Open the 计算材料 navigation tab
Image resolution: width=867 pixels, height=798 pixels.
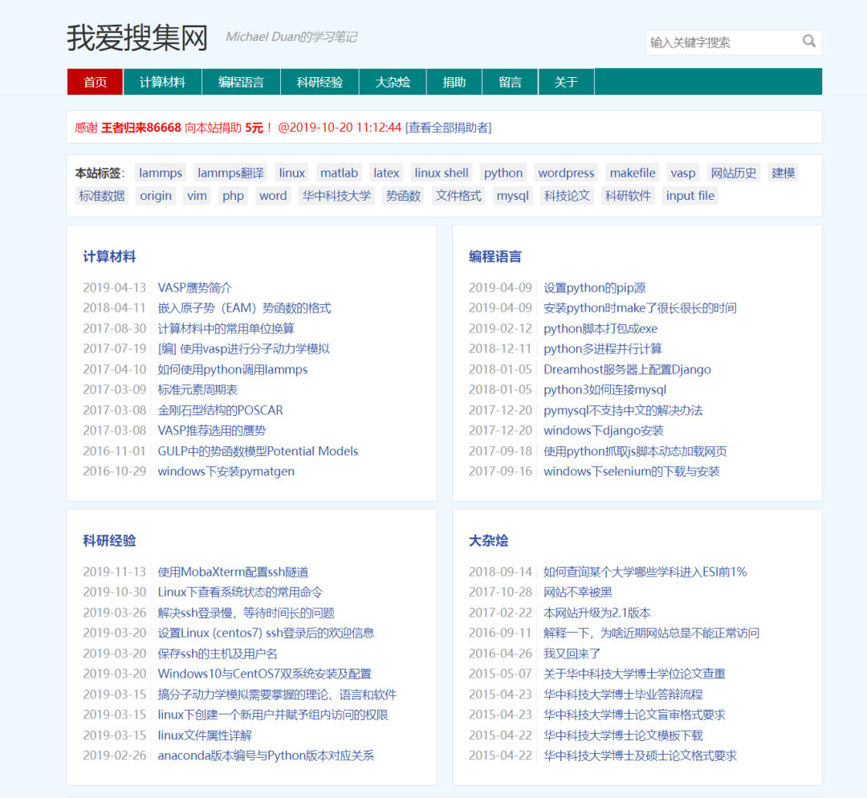point(162,82)
